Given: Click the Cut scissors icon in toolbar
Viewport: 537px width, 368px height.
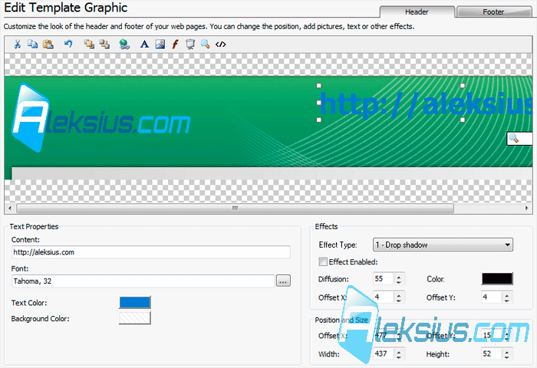Looking at the screenshot, I should pos(17,44).
